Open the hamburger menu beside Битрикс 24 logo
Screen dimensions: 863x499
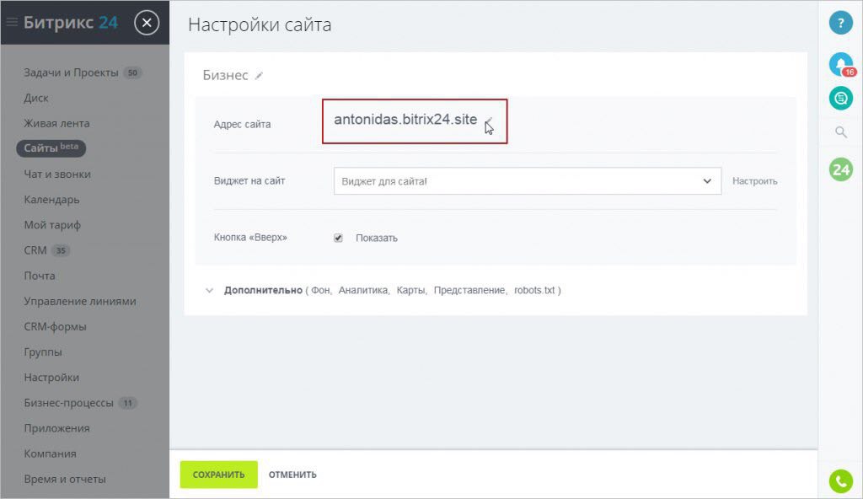[x=12, y=23]
